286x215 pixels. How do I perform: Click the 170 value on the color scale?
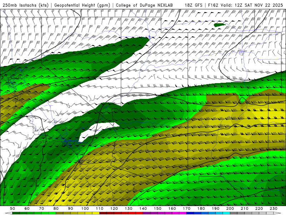tap(187, 209)
